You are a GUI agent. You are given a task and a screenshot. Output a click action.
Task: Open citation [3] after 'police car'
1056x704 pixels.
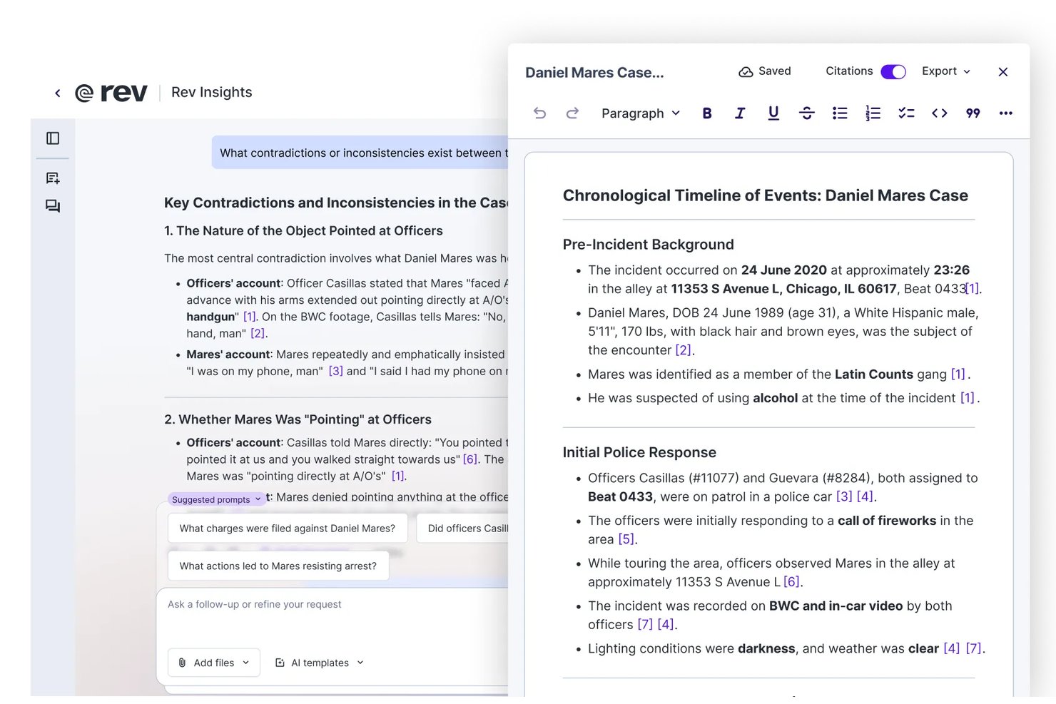(844, 496)
